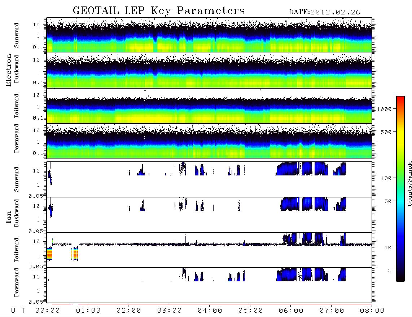Click the 'Ion' group axis label
The width and height of the screenshot is (412, 317).
[x=9, y=217]
